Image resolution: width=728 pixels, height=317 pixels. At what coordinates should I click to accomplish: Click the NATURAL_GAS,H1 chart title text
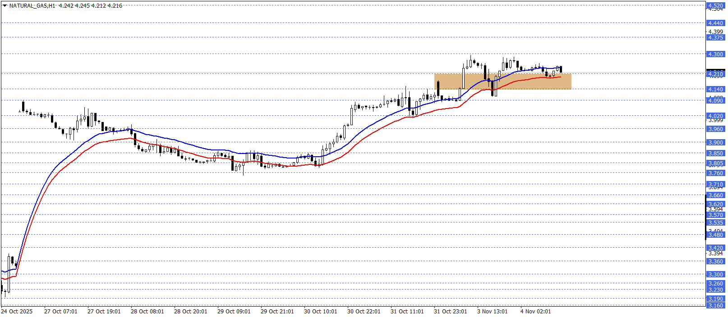(x=32, y=6)
